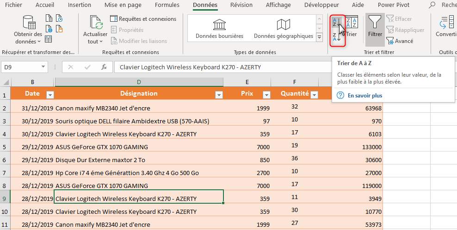Select the Données boursières data type
The image size is (457, 230).
tap(219, 29)
